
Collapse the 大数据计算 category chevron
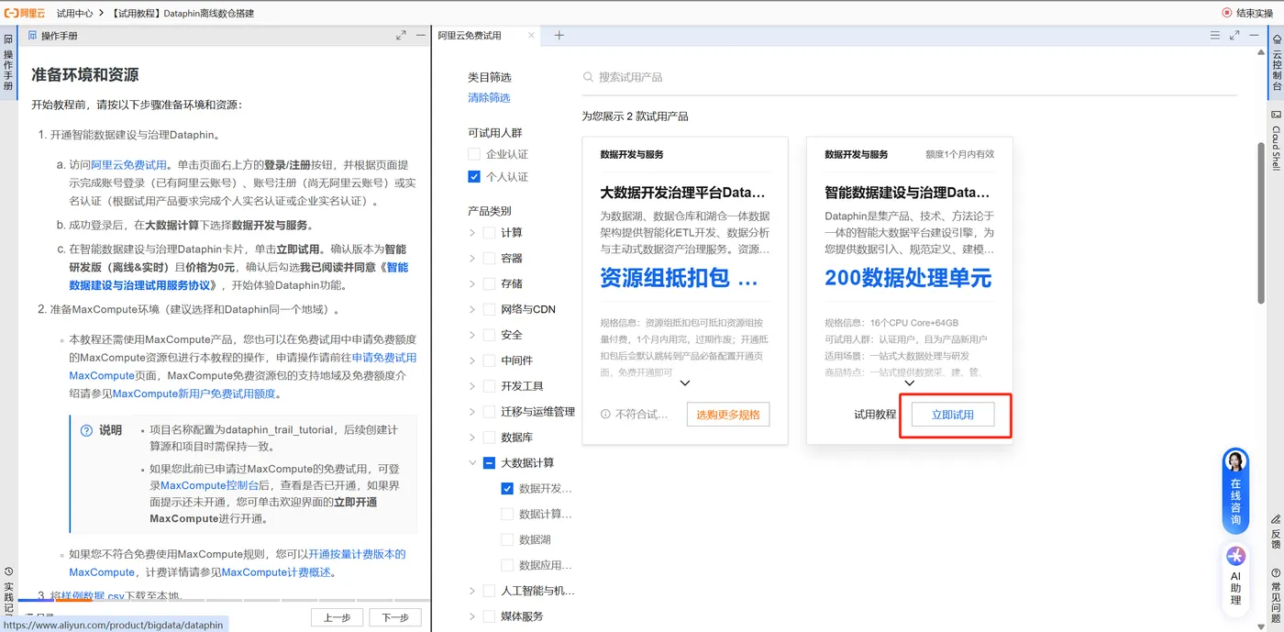click(x=472, y=463)
